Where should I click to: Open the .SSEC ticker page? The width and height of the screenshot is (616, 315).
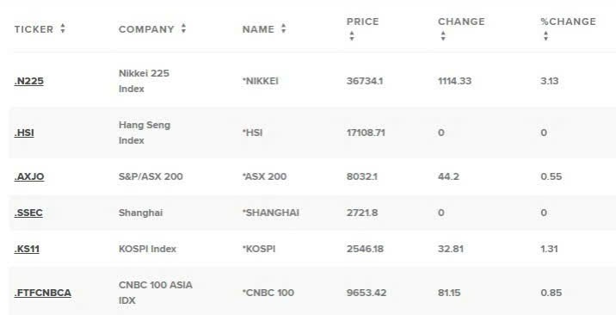pos(28,213)
